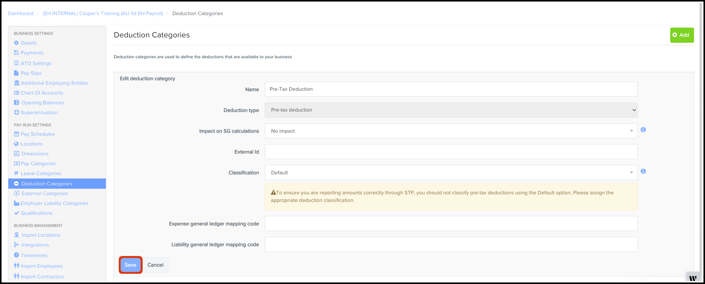
Task: Click the plane icon next to Leave Categories
Action: [x=16, y=173]
